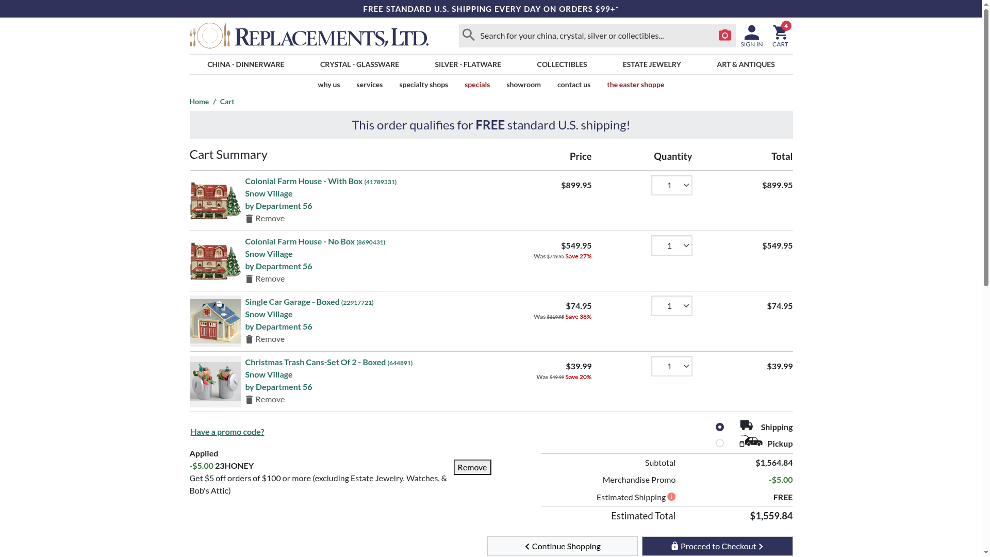Open quantity dropdown for Christmas Trash Cans
The width and height of the screenshot is (990, 557).
(671, 366)
